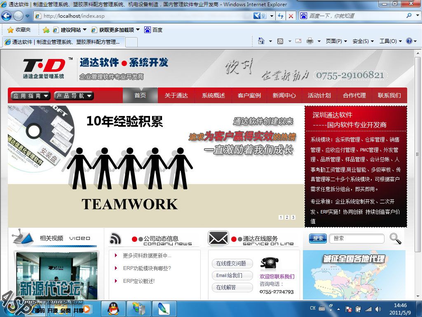Open the search provider dropdown arrow

[418, 16]
